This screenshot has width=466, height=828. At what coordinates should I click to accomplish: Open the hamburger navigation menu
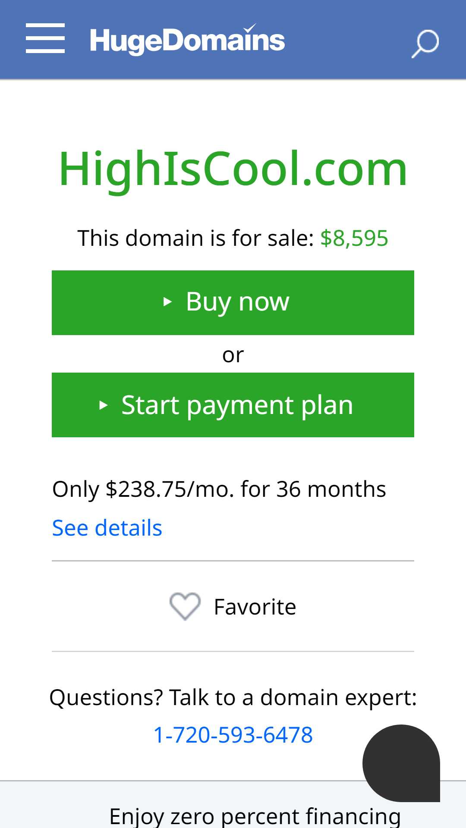click(45, 38)
